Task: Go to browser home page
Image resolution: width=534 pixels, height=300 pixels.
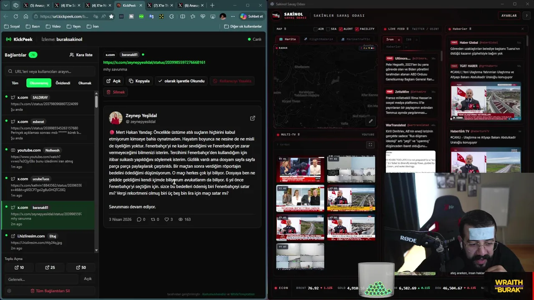Action: pyautogui.click(x=25, y=16)
